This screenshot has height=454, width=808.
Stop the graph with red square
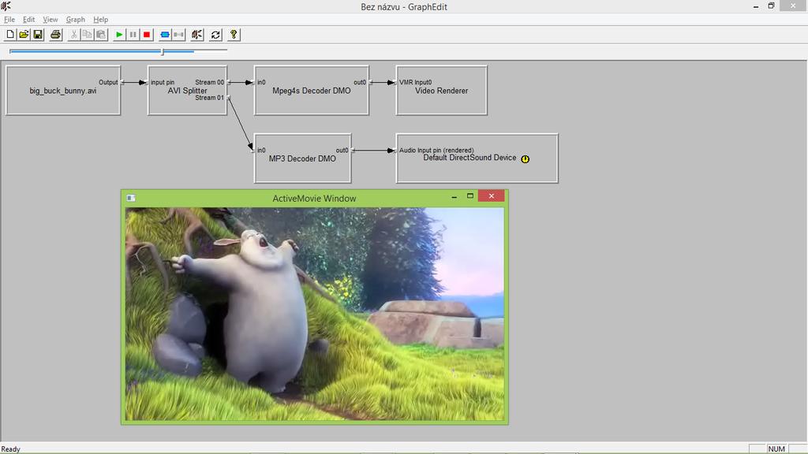146,35
